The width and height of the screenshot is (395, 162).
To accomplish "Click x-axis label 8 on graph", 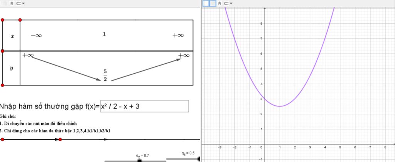I will click(385, 147).
